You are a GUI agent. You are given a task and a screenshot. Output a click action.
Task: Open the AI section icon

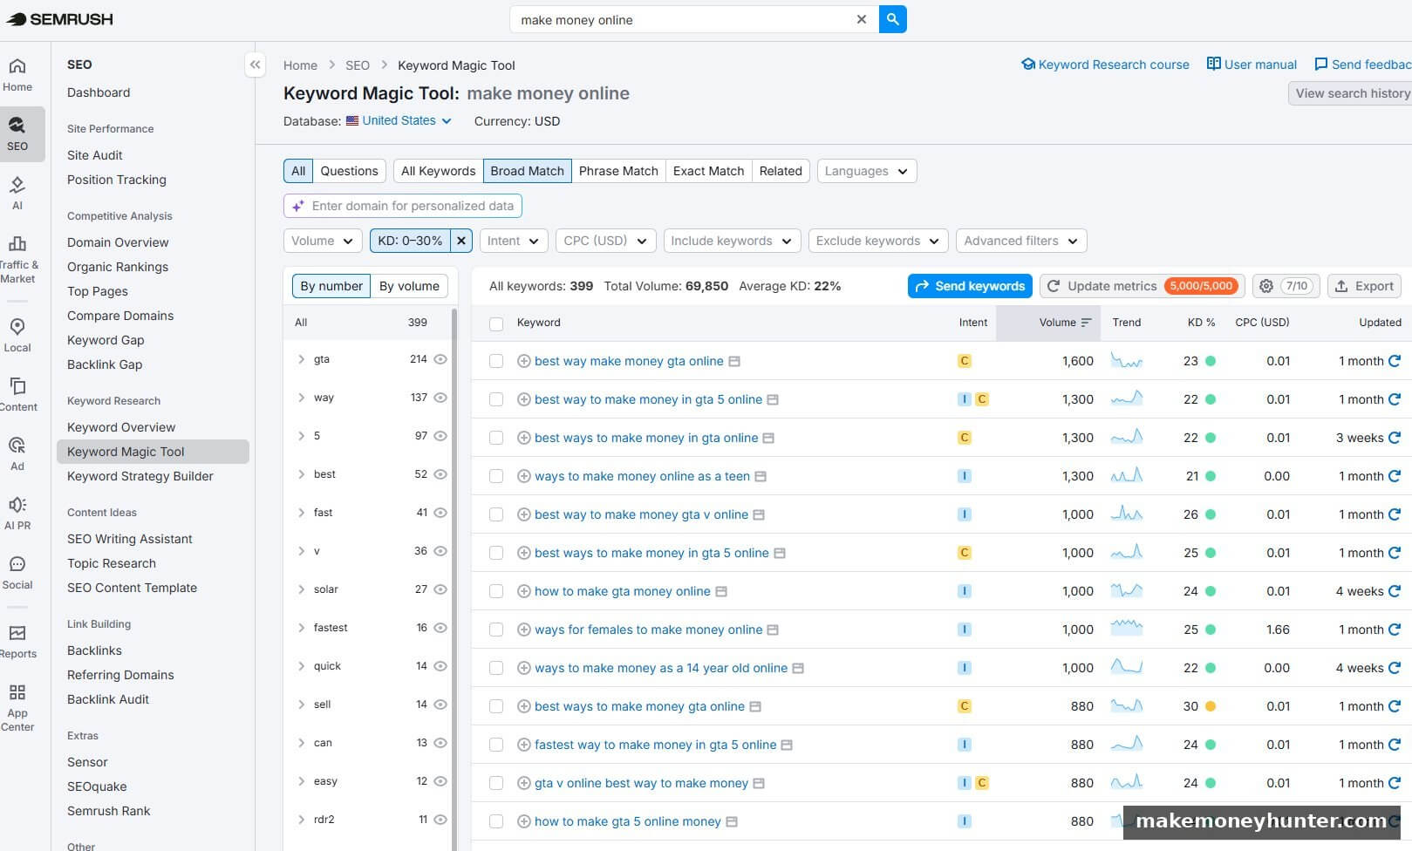[17, 185]
